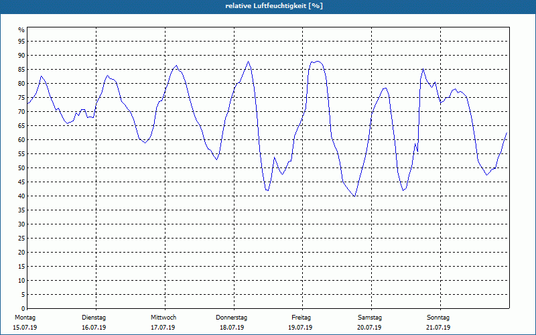Select the Freitag 19.07.19 axis label
Viewport: 536px width, 335px height.
(300, 322)
